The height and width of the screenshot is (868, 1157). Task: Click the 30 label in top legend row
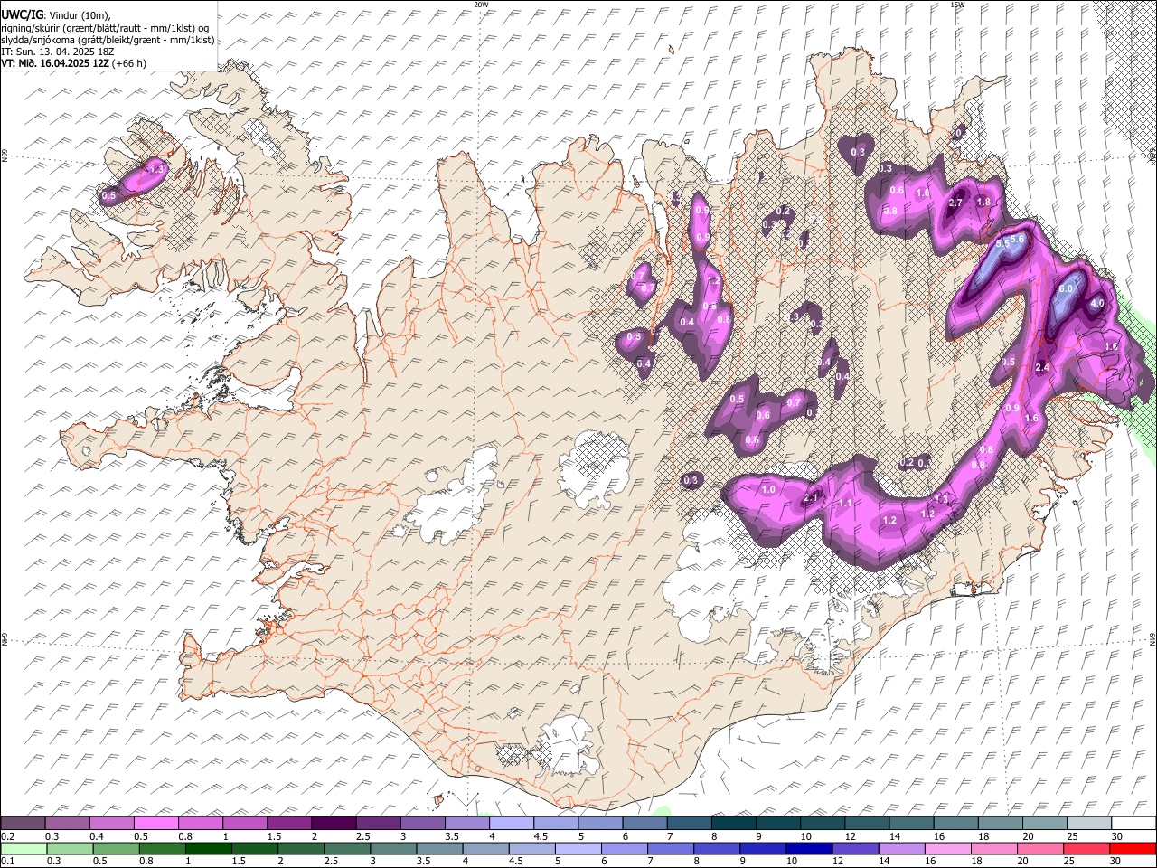pos(1116,836)
